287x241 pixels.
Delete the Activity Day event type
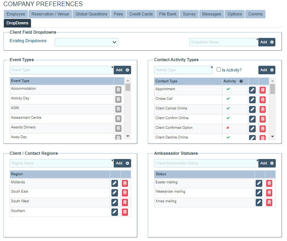[x=118, y=99]
